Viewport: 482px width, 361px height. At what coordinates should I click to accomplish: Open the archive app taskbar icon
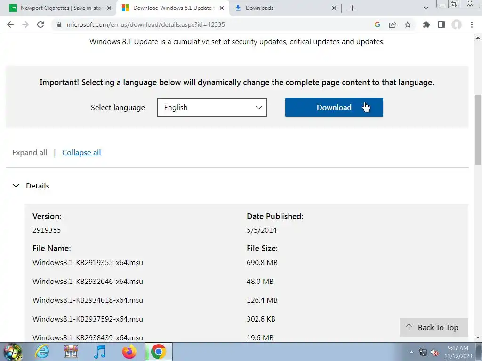click(x=71, y=352)
